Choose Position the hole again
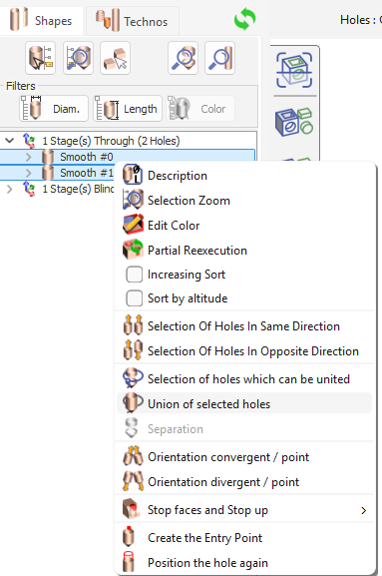Image resolution: width=382 pixels, height=576 pixels. click(x=245, y=563)
